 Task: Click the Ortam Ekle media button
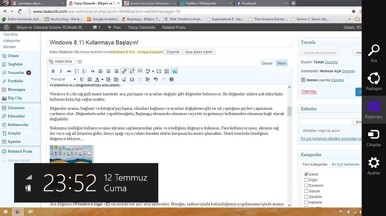click(x=61, y=62)
